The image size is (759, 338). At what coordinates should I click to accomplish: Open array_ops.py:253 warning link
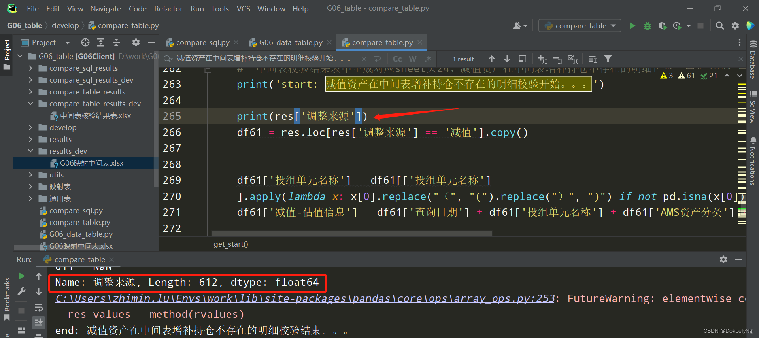[x=305, y=298]
